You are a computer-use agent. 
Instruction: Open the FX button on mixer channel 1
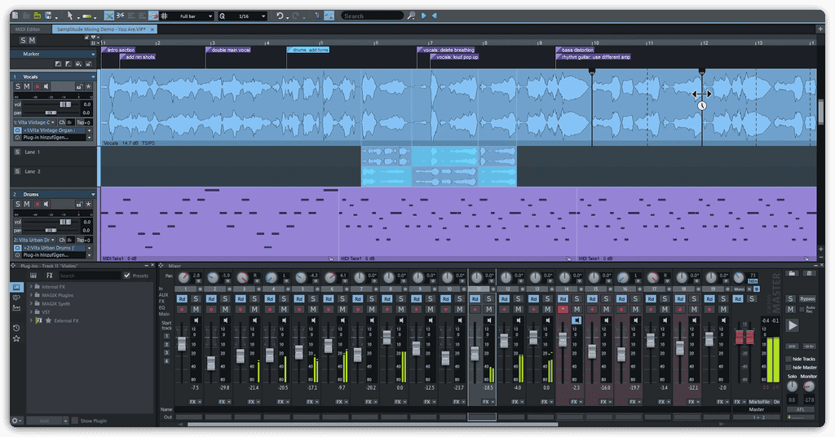[x=192, y=402]
